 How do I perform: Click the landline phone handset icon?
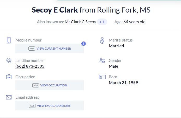coord(9,61)
